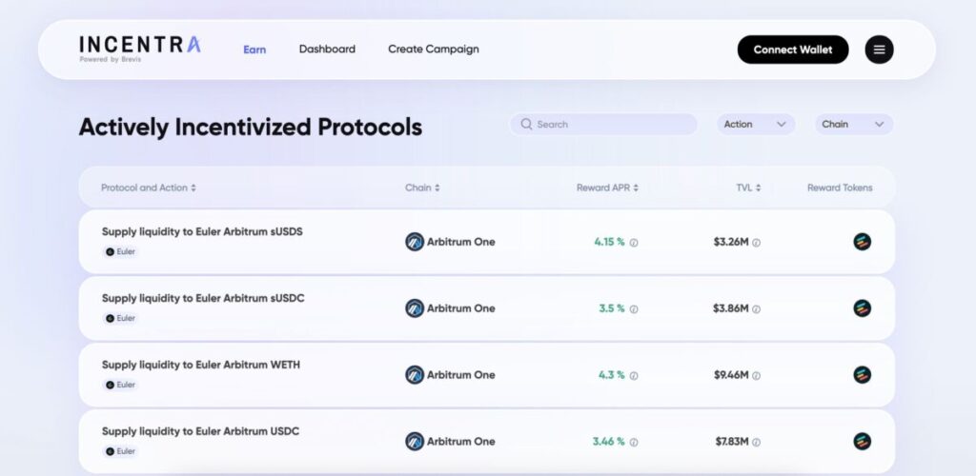Viewport: 976px width, 476px height.
Task: Open Supply liquidity to Euler Arbitrum USDC
Action: coord(200,431)
